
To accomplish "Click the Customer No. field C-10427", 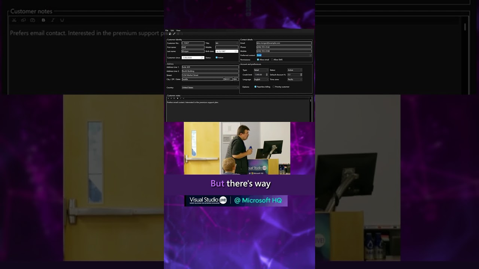I will point(193,43).
